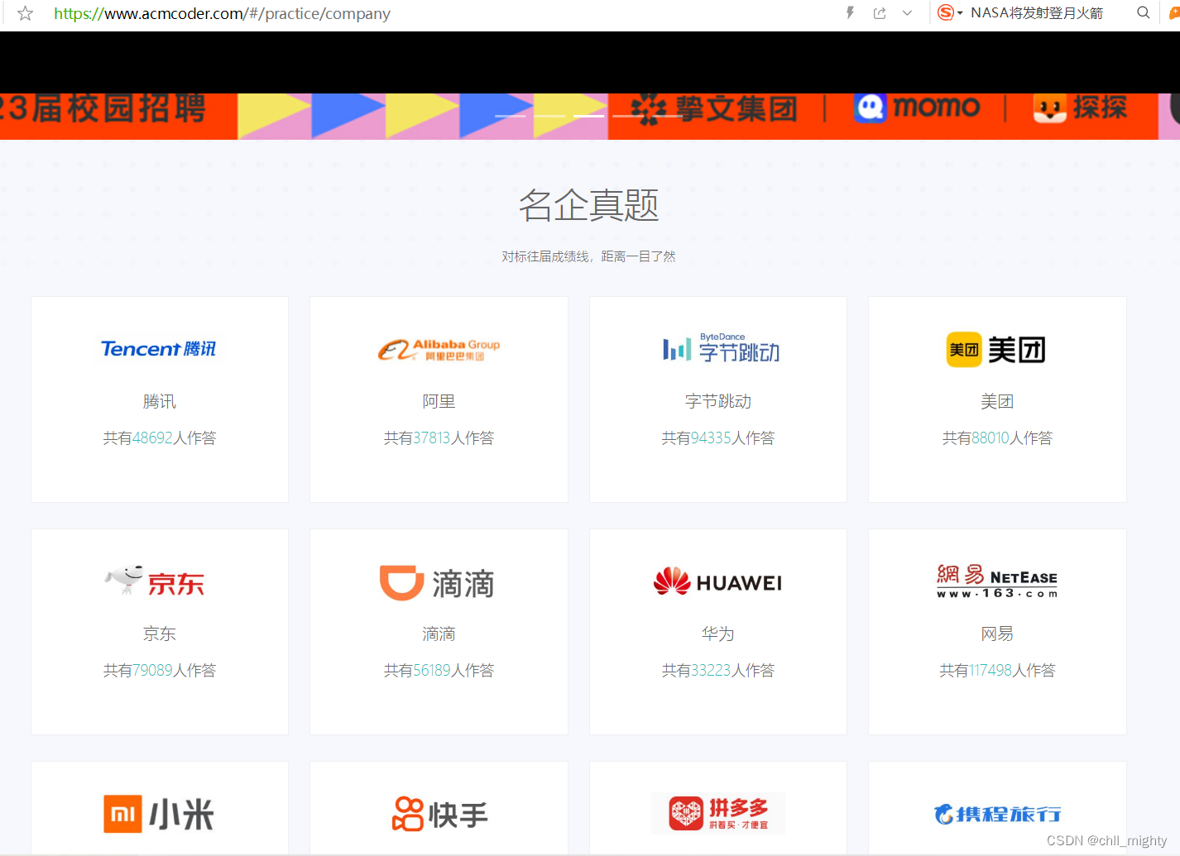Open the 距离一目了然 link

pos(638,256)
